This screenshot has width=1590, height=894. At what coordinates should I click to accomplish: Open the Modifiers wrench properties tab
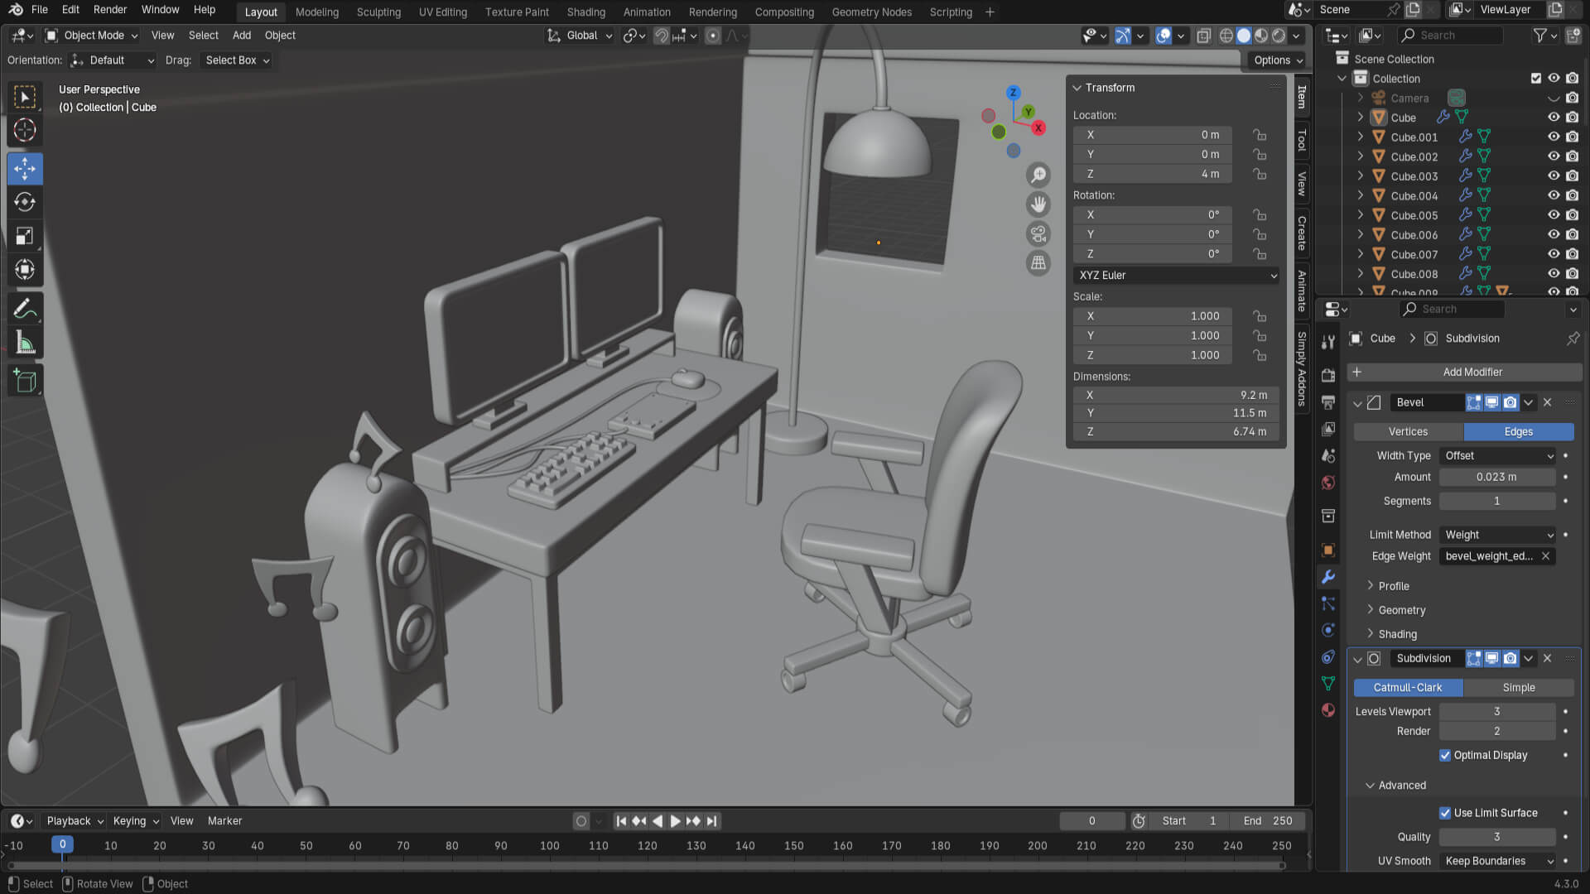point(1328,577)
